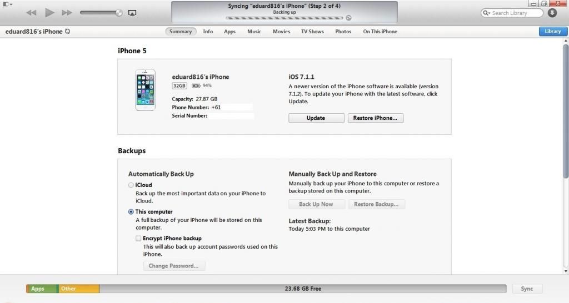Click the Restore Backup... button
Image resolution: width=569 pixels, height=303 pixels.
click(376, 204)
